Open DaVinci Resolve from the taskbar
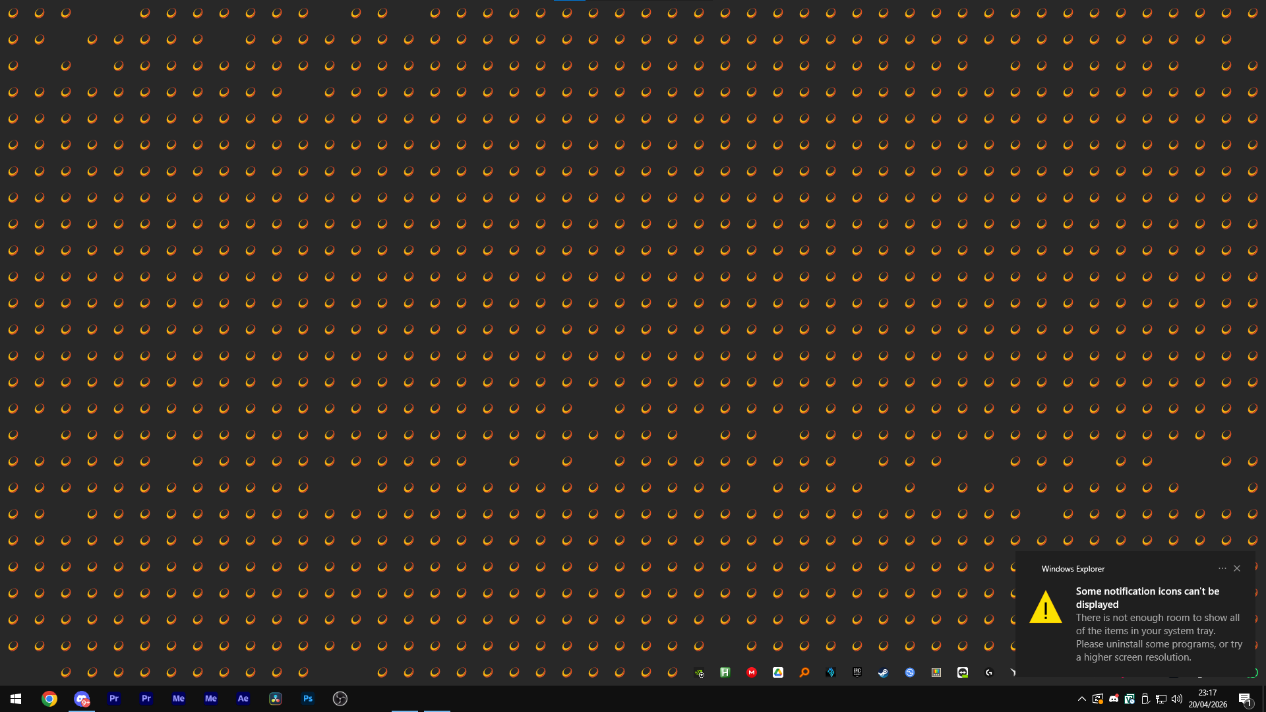Viewport: 1266px width, 712px height. (276, 699)
